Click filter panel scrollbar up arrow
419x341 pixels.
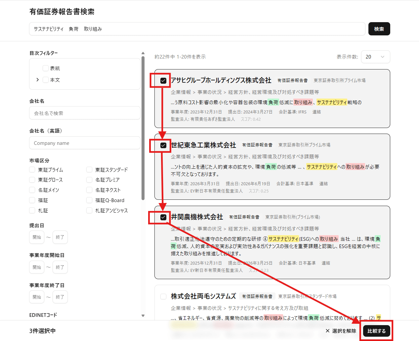pyautogui.click(x=143, y=53)
